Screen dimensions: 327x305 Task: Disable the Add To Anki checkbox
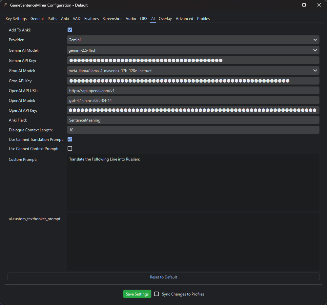70,29
